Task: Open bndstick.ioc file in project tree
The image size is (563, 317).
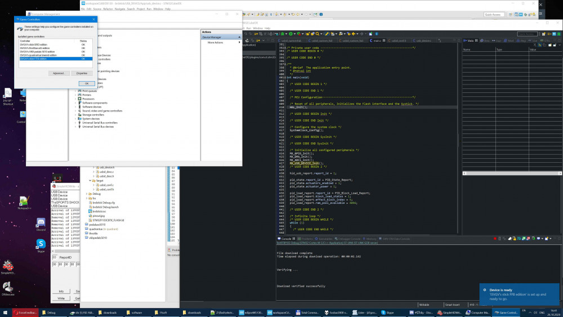Action: [100, 211]
